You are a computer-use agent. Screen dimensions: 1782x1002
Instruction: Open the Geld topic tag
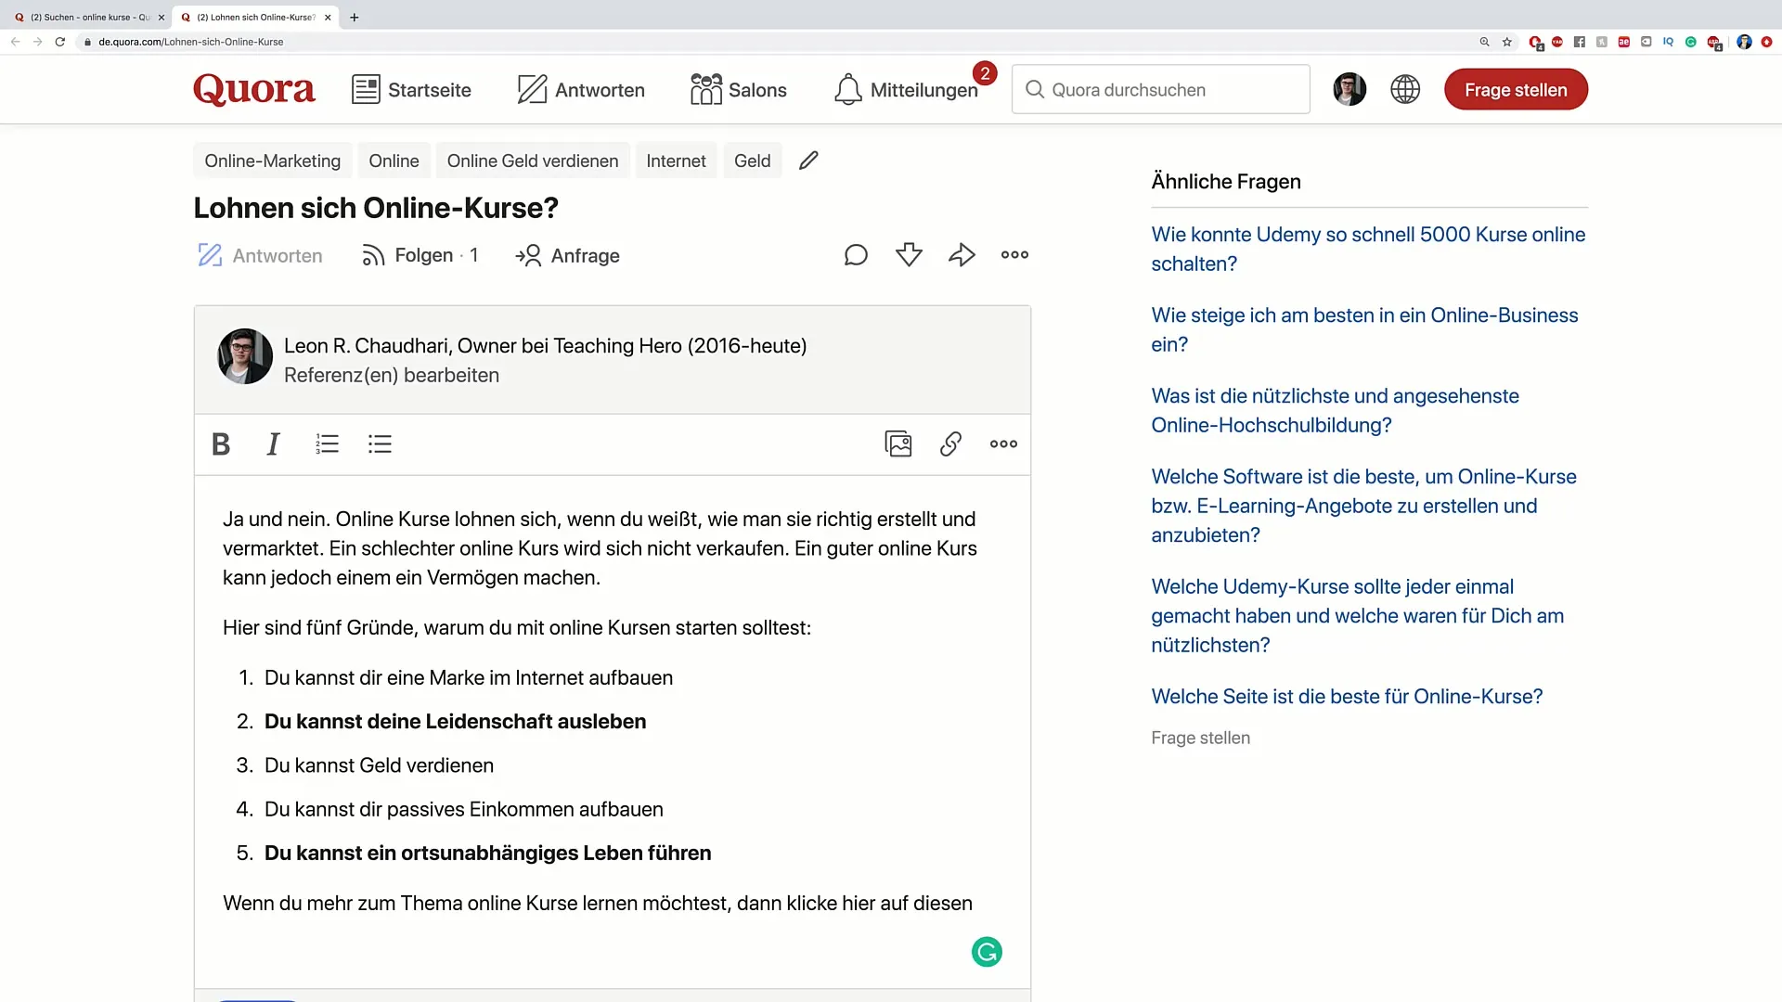click(x=752, y=161)
